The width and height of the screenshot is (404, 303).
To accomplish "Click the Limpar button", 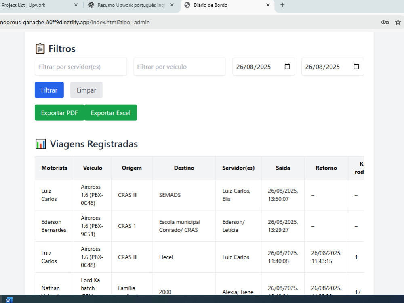I will pyautogui.click(x=86, y=90).
